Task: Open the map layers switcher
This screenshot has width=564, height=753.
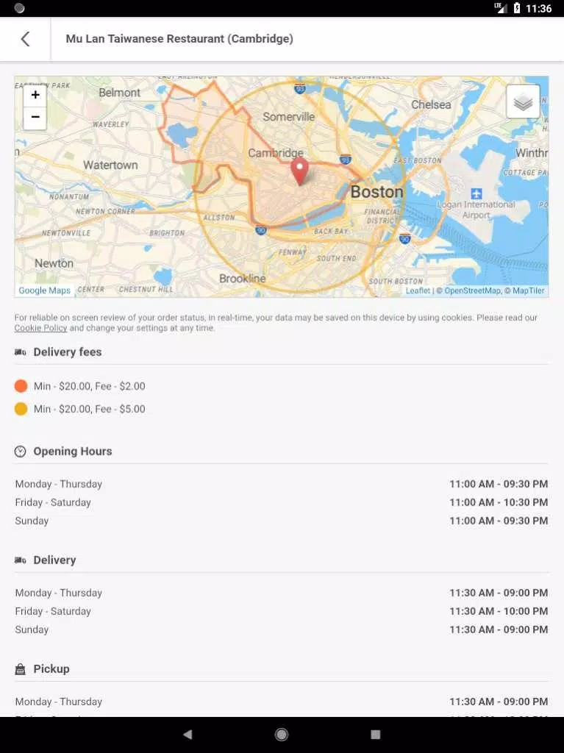Action: click(x=523, y=101)
